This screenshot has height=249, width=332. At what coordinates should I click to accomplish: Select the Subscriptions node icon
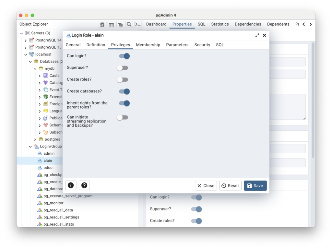click(45, 132)
